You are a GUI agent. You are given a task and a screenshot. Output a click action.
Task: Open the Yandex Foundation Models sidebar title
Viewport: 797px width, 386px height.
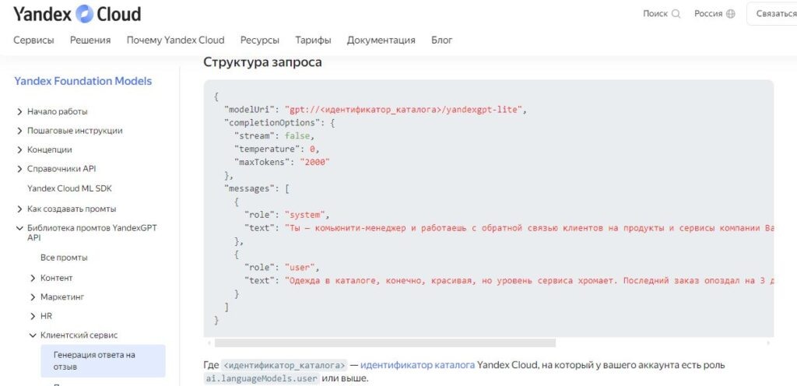(x=83, y=81)
